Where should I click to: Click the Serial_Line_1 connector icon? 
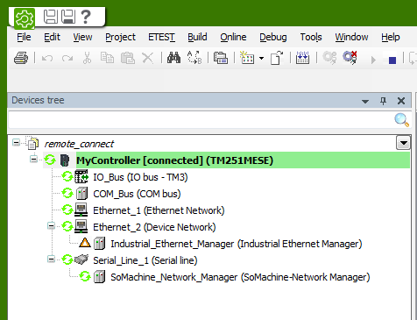[81, 260]
